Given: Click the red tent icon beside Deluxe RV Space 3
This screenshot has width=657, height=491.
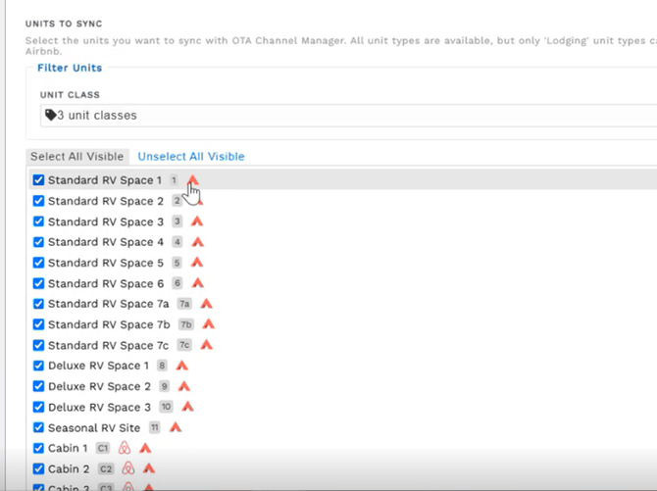Looking at the screenshot, I should (187, 407).
